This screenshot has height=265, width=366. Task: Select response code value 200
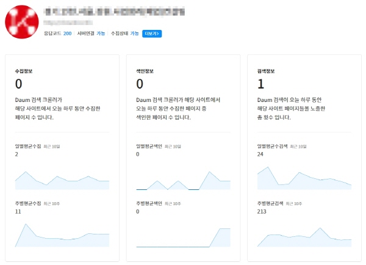67,34
